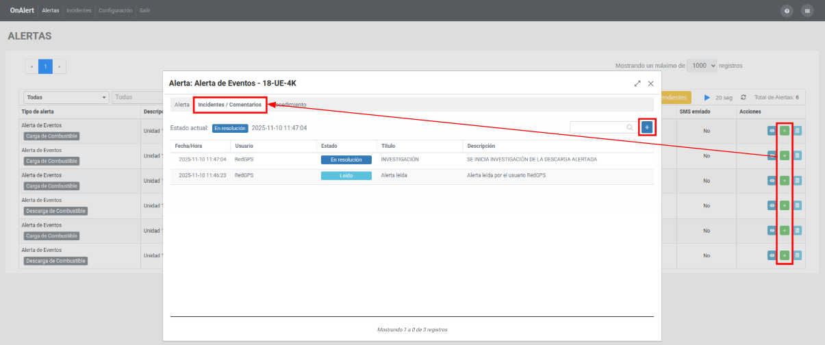Select page 1 in the pagination
825x345 pixels.
point(45,66)
